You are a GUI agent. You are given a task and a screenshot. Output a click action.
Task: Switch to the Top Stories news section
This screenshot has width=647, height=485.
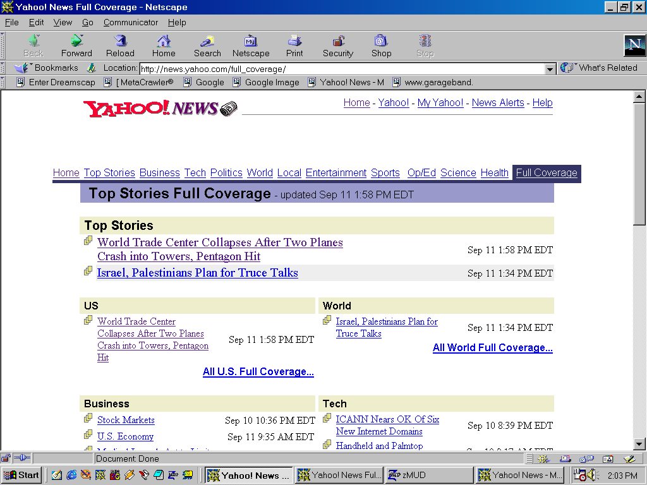tap(109, 172)
